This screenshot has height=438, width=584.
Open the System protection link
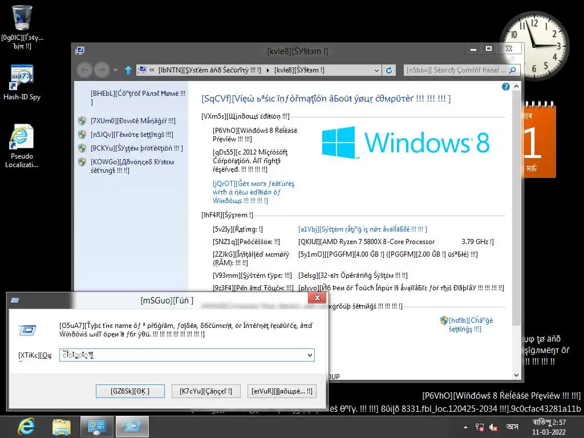137,148
